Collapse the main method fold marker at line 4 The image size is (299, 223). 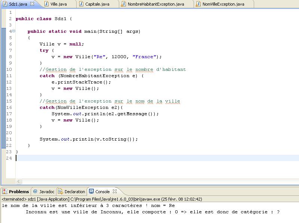tap(14, 31)
